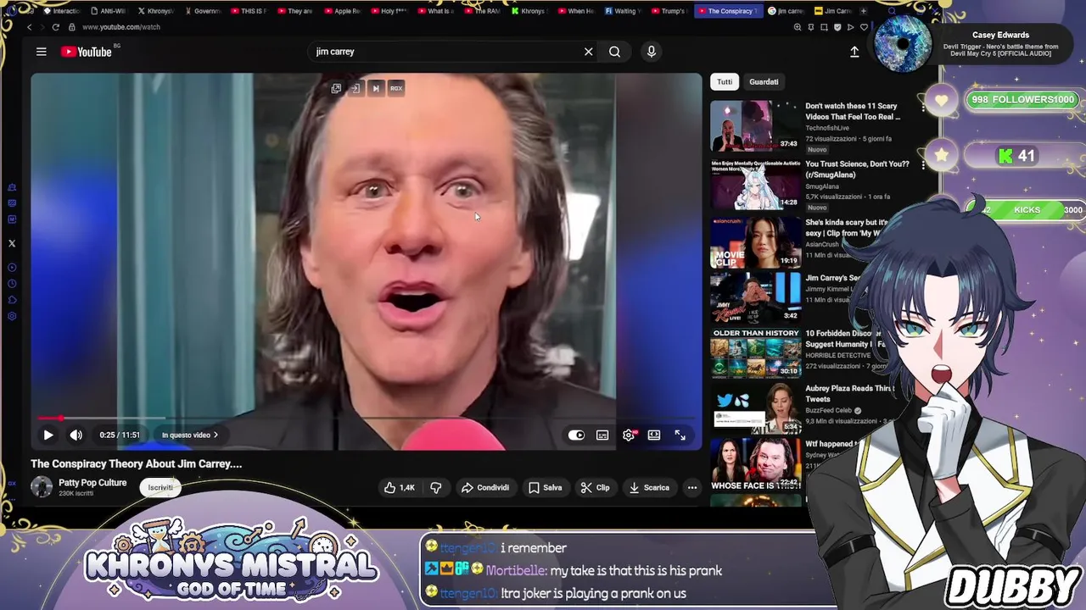This screenshot has height=610, width=1086.
Task: Click Condividi to share video
Action: (x=485, y=487)
